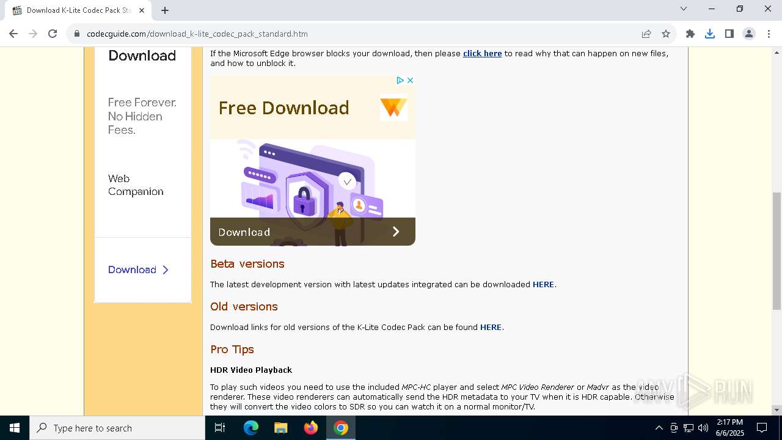Click scrollbar up arrow
Image resolution: width=782 pixels, height=440 pixels.
(x=777, y=53)
